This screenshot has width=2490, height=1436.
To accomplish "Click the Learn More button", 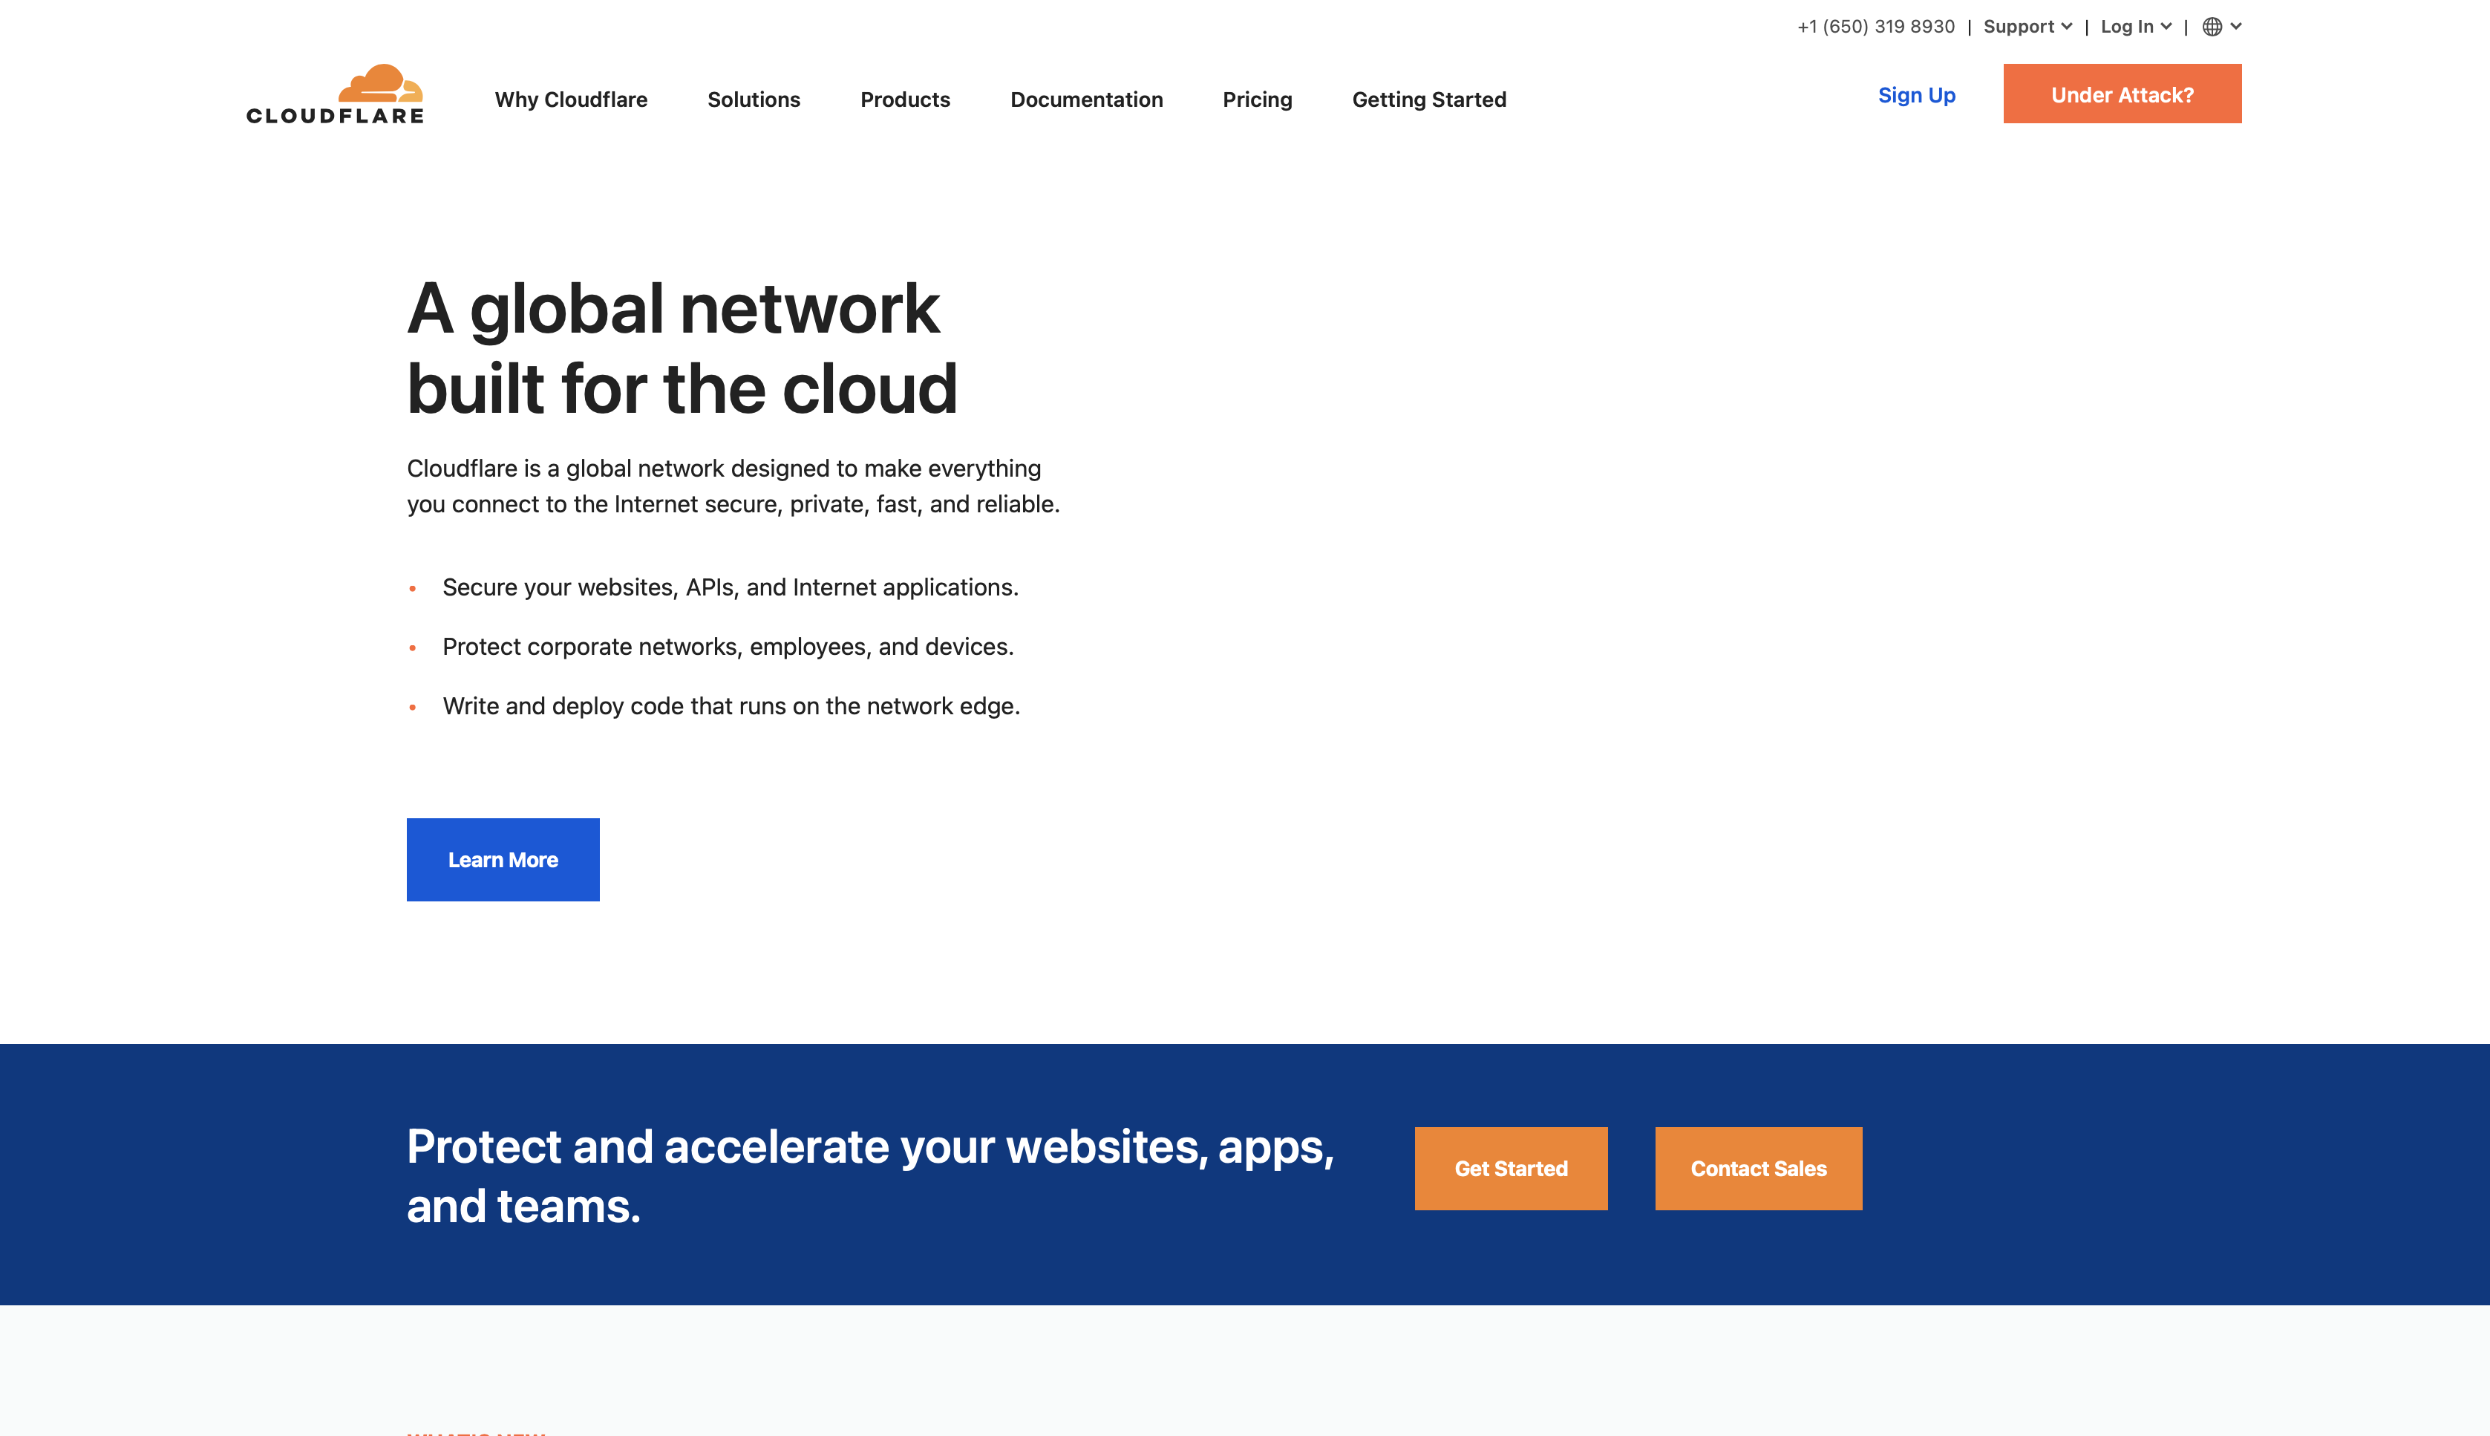I will point(503,860).
